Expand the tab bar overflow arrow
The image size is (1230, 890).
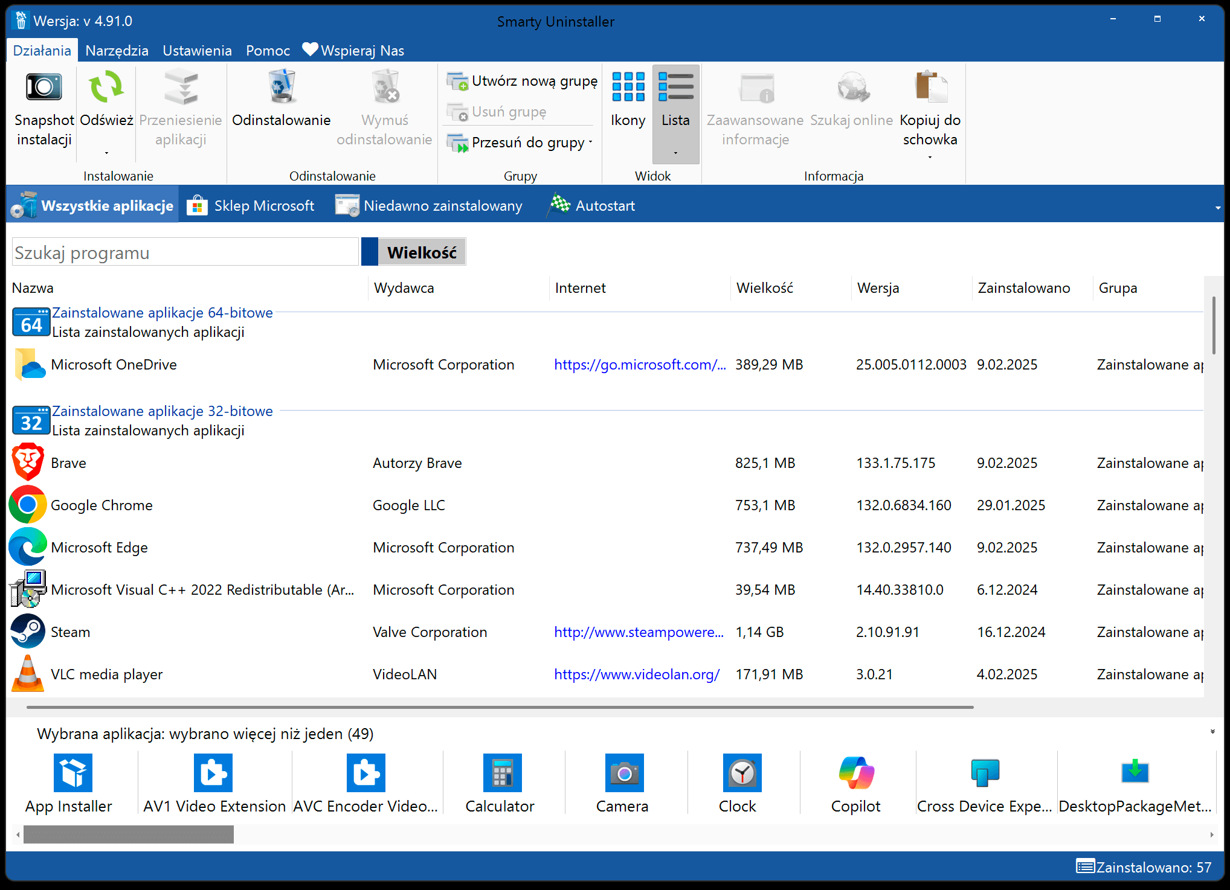click(x=1218, y=207)
